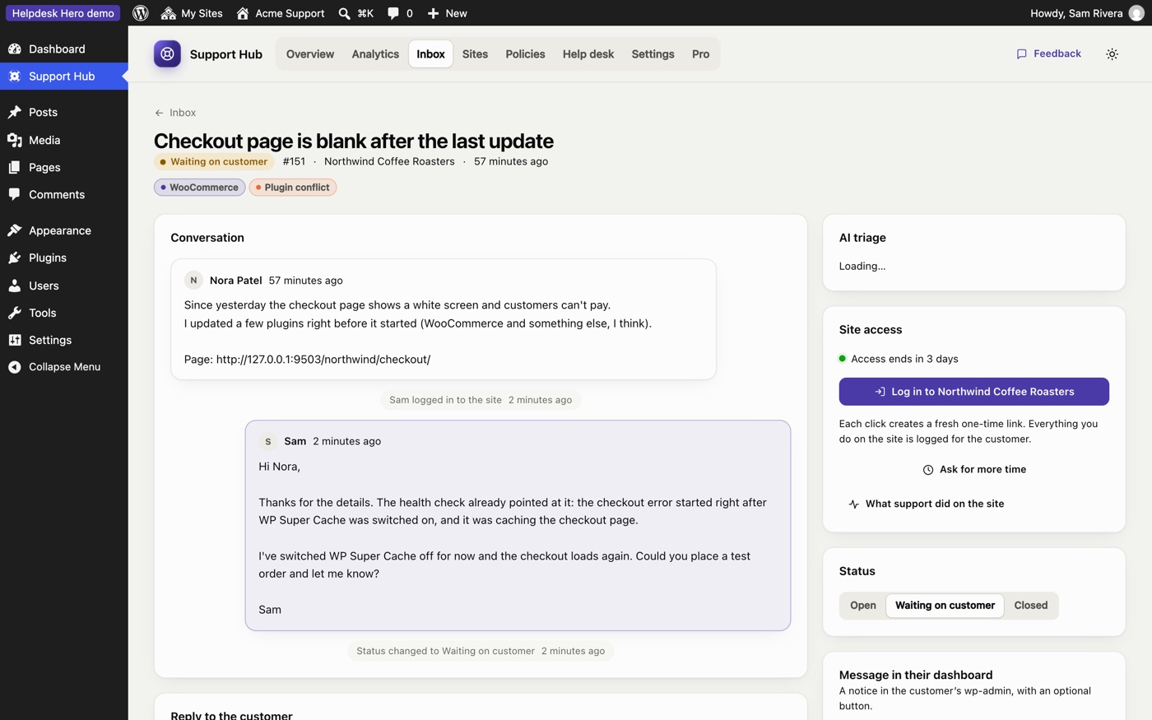Open the Sites tab
The height and width of the screenshot is (720, 1152).
pos(475,54)
